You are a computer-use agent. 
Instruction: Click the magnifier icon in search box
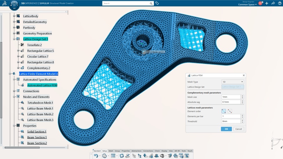151,4
